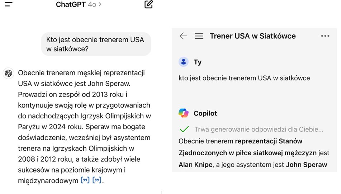
Task: Open the first citation quote link
Action: 85,180
